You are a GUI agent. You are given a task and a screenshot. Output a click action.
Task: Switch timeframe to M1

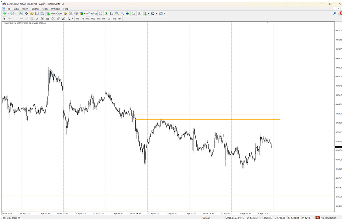[x=78, y=19]
